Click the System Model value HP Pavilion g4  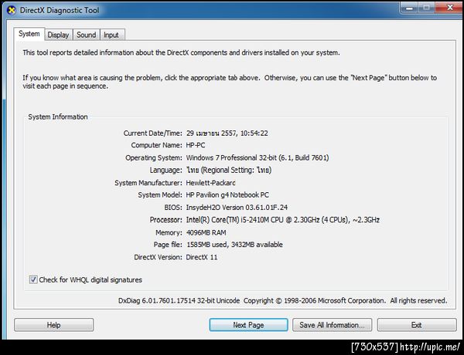[x=227, y=195]
